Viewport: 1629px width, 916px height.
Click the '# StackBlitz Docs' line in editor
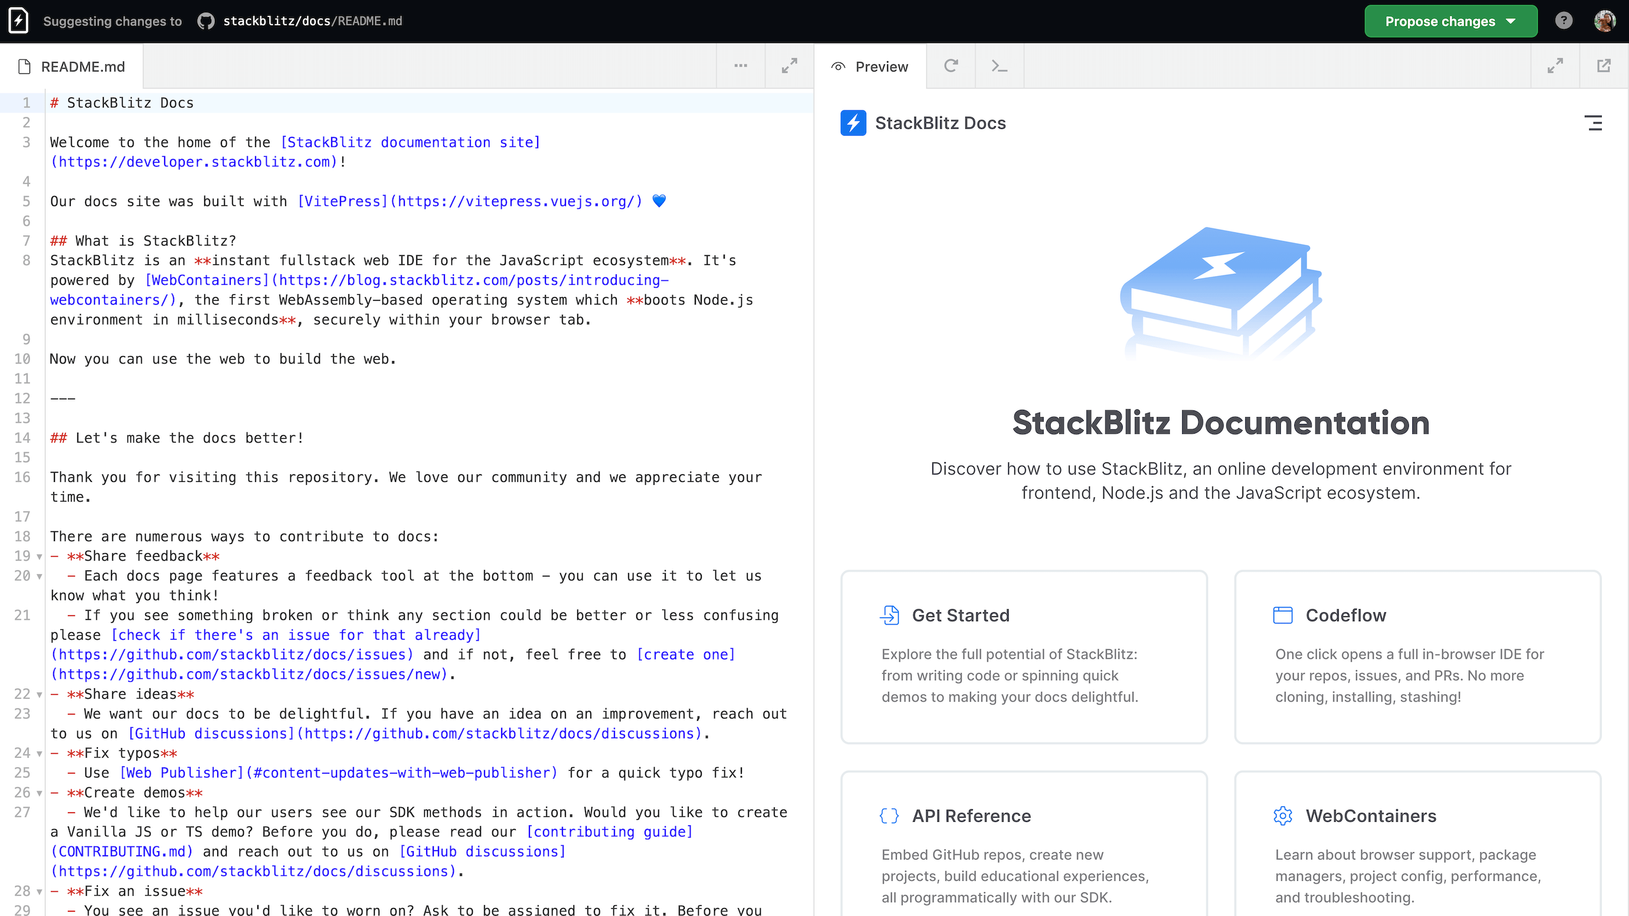click(122, 103)
